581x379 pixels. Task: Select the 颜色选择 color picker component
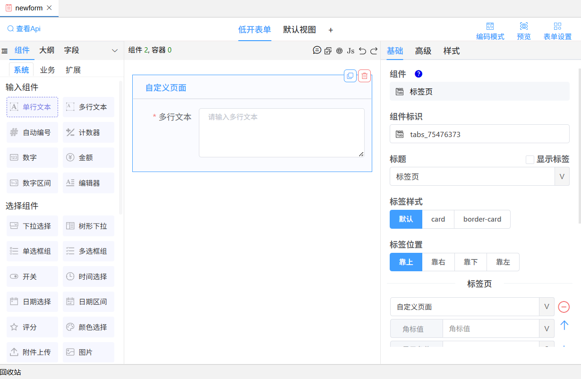tap(88, 327)
